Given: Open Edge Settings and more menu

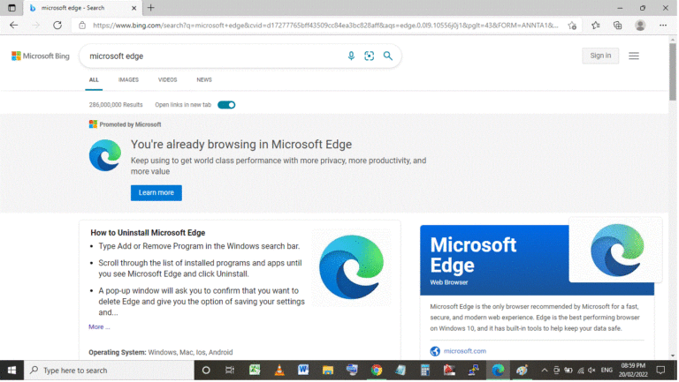Looking at the screenshot, I should (663, 25).
